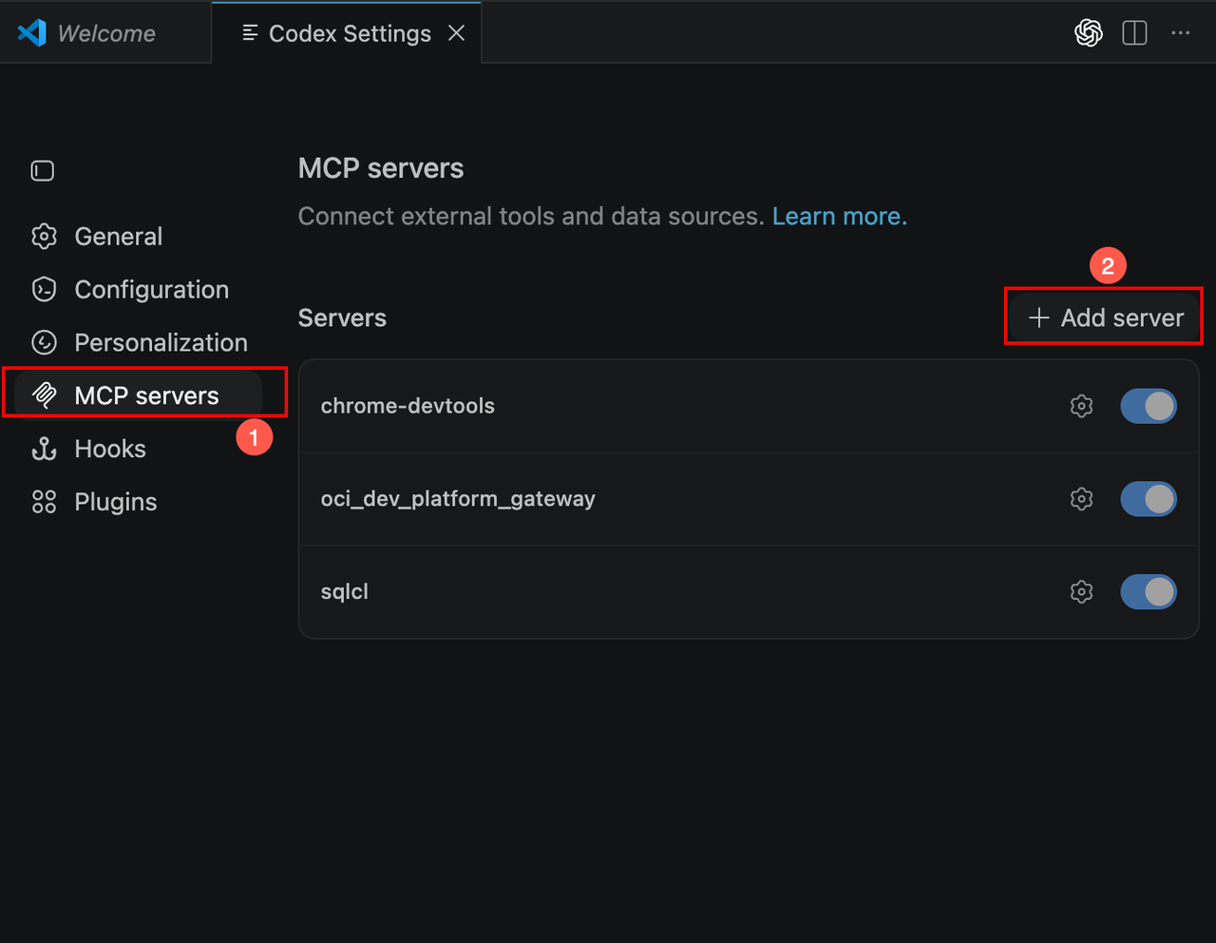The image size is (1216, 943).
Task: Split the editor with layout icon
Action: pos(1134,33)
